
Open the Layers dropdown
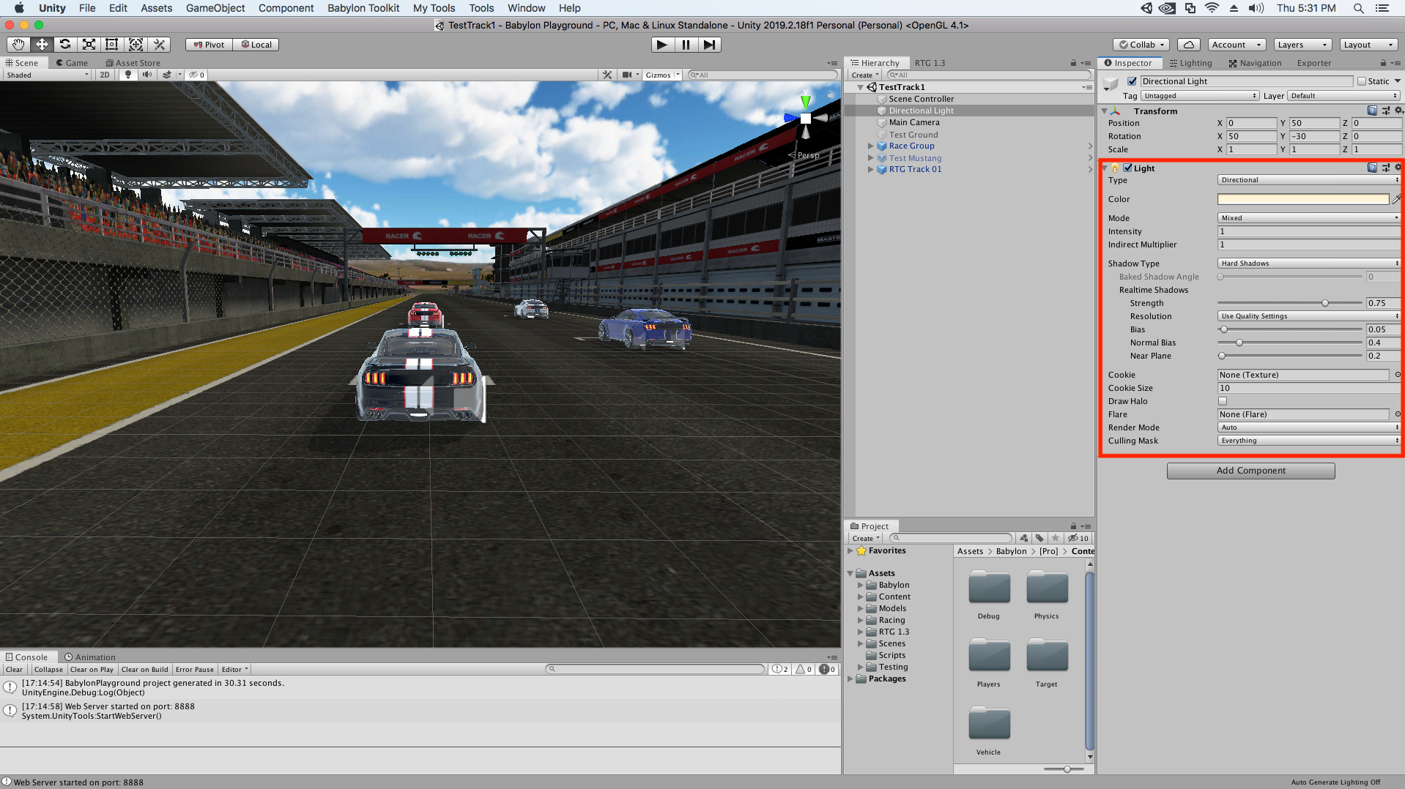(1302, 45)
